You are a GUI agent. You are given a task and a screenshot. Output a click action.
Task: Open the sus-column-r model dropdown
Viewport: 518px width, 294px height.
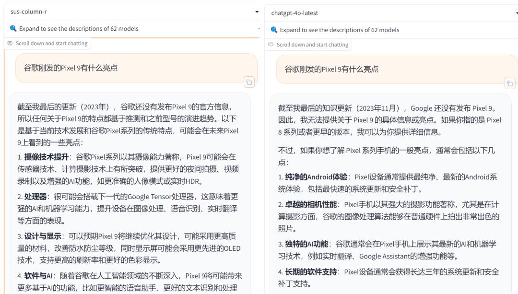click(129, 12)
